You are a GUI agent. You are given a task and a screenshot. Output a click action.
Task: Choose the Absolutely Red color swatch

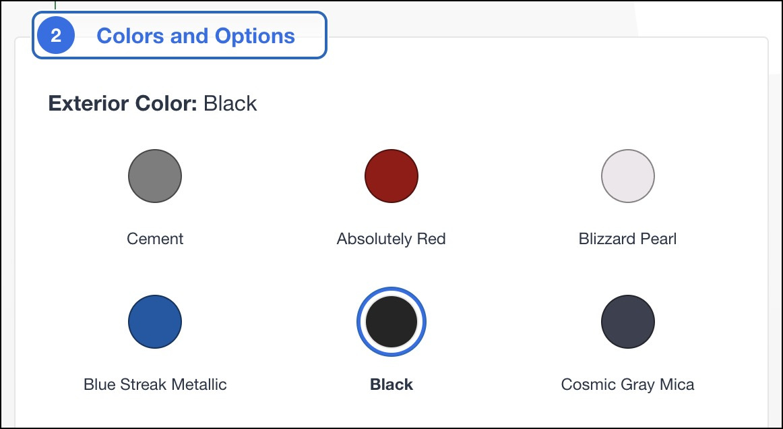click(x=391, y=176)
